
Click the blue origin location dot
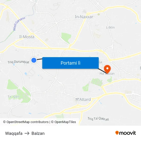[x=34, y=60]
